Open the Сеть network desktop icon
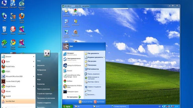 (x=4, y=17)
